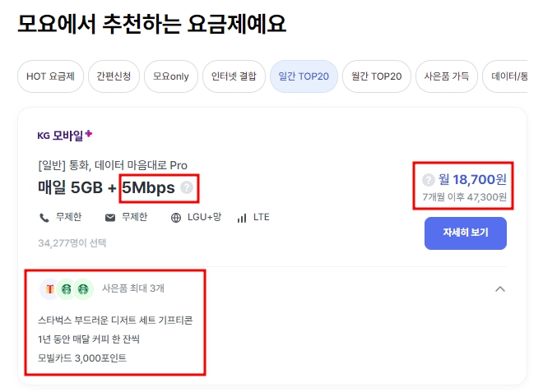Click 모빌카드 3,000포인트 gift line
This screenshot has height=392, width=543.
point(82,357)
